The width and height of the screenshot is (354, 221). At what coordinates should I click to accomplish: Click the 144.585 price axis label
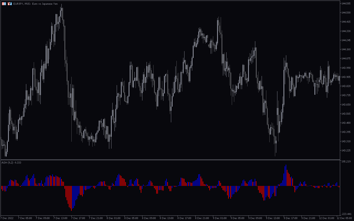[x=346, y=3]
